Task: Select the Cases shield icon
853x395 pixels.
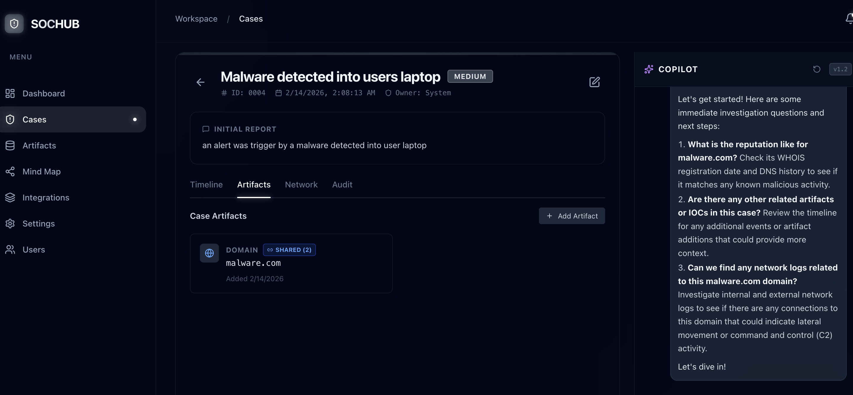Action: [10, 119]
